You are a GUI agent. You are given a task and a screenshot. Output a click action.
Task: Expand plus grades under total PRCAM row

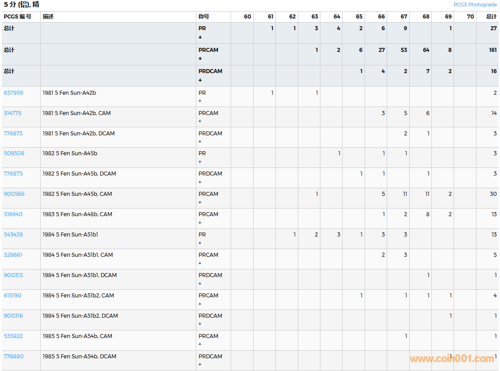(200, 59)
